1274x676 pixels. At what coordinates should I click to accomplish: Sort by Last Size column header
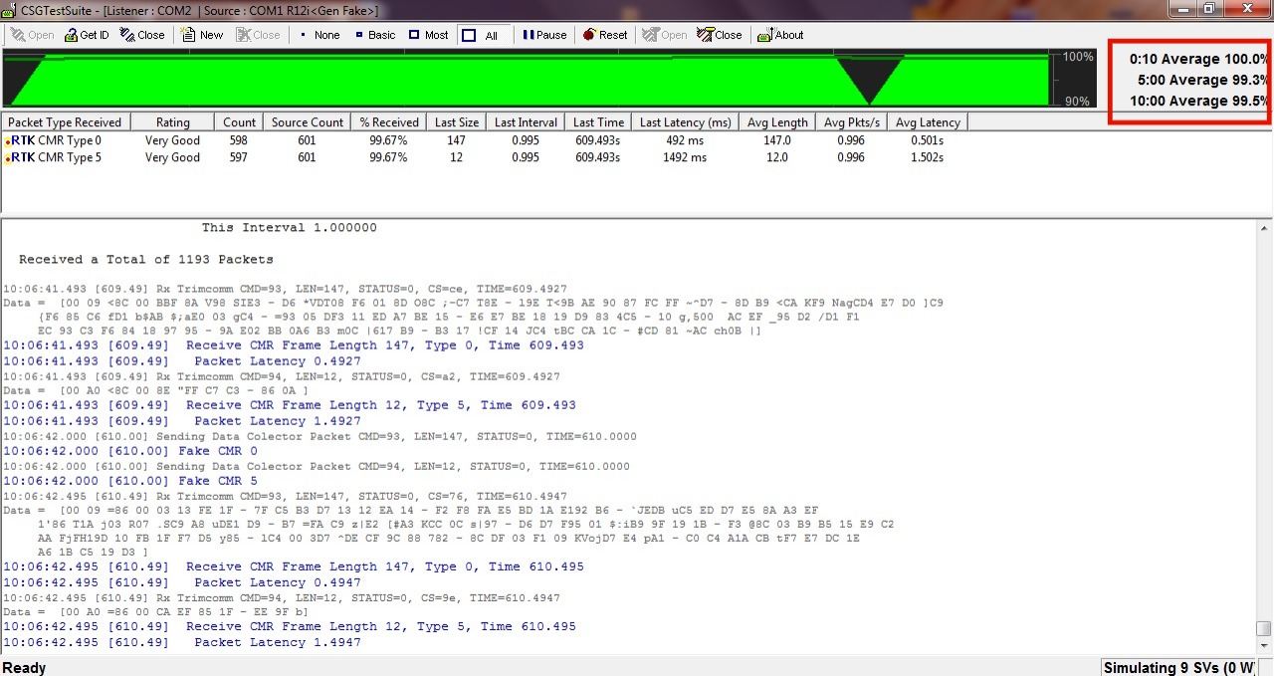457,122
